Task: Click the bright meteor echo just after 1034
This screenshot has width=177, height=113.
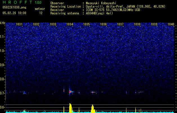Action: coord(71,92)
